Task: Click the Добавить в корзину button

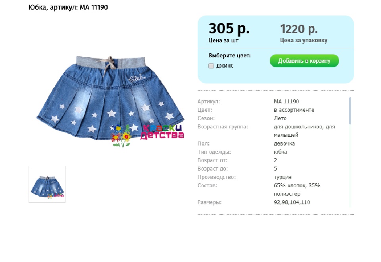Action: [304, 61]
